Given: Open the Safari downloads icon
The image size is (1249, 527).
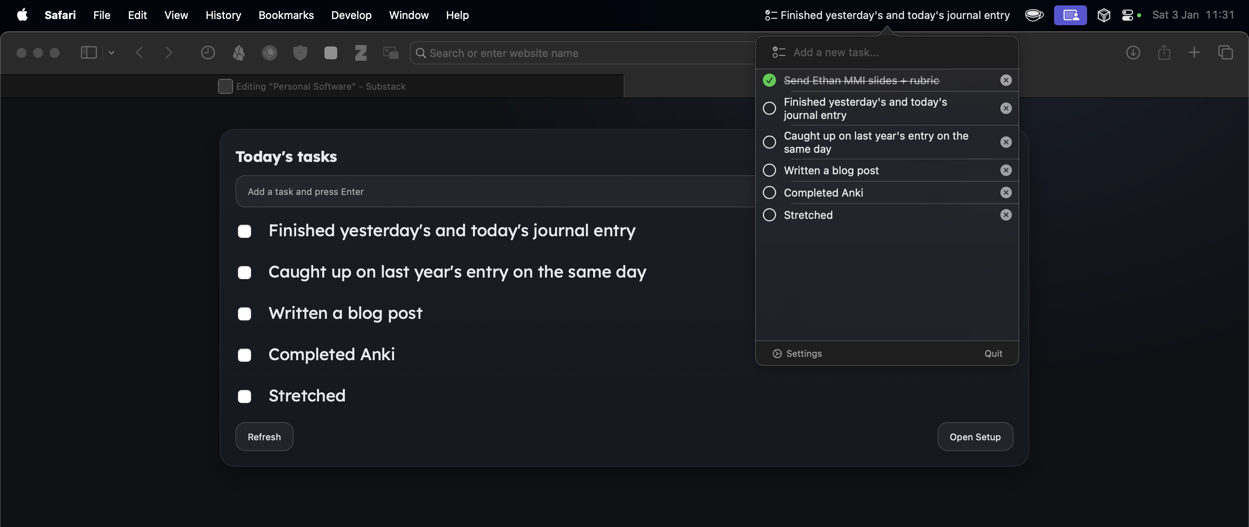Looking at the screenshot, I should [x=1133, y=52].
